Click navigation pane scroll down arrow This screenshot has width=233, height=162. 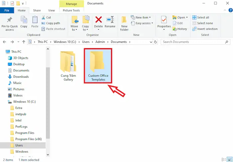tap(48, 155)
